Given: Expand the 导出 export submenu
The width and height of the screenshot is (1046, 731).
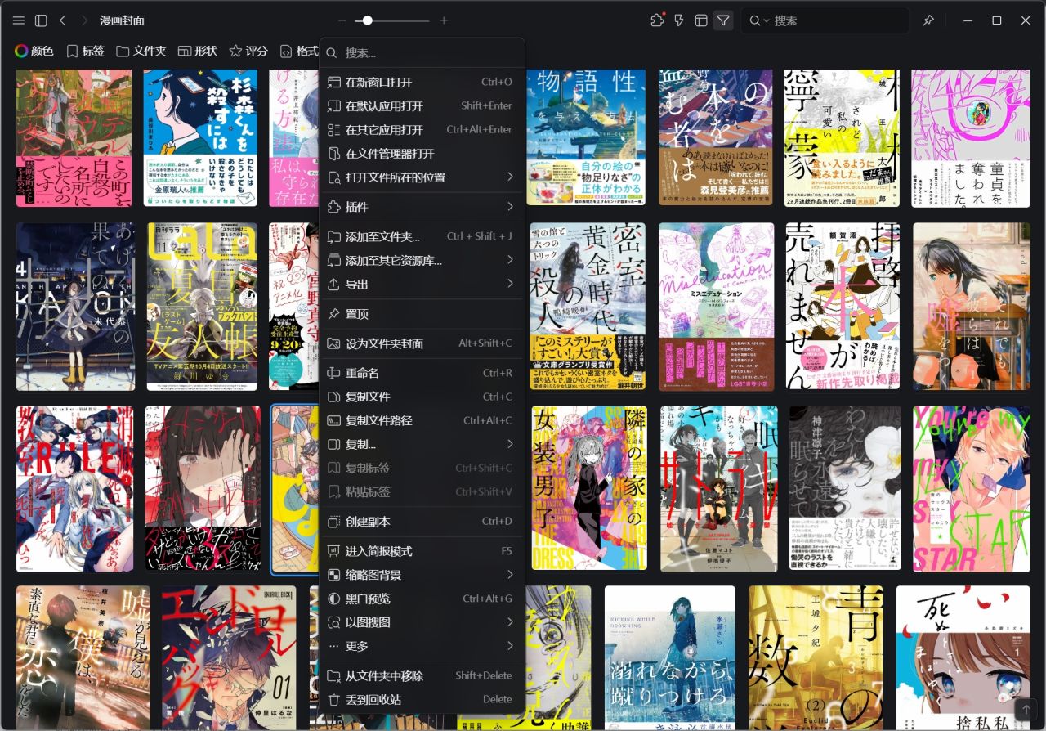Looking at the screenshot, I should click(422, 284).
